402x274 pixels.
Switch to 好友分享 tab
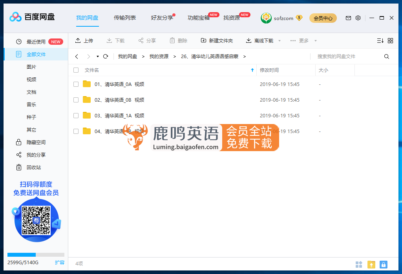point(162,18)
